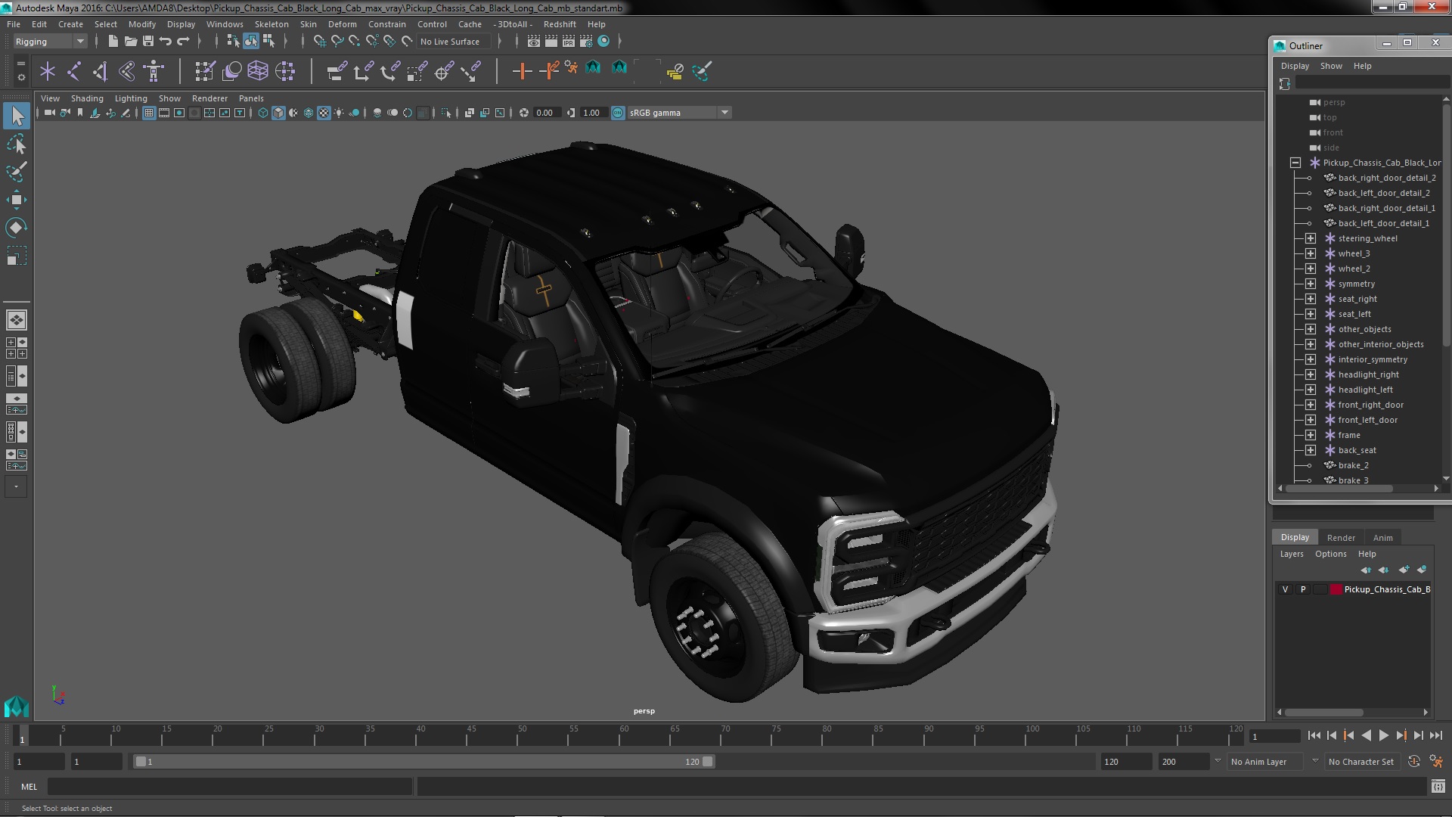Switch to the Anim tab

pos(1382,538)
